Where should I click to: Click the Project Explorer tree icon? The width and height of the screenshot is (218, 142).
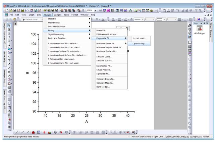pyautogui.click(x=130, y=10)
